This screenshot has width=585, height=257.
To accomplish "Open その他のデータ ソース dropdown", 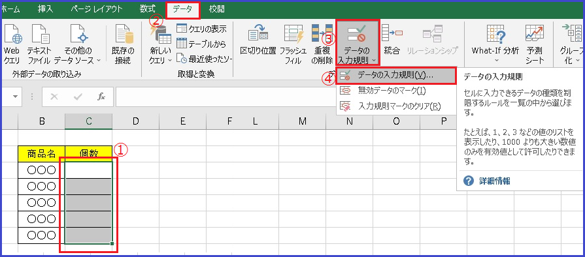I will [77, 44].
